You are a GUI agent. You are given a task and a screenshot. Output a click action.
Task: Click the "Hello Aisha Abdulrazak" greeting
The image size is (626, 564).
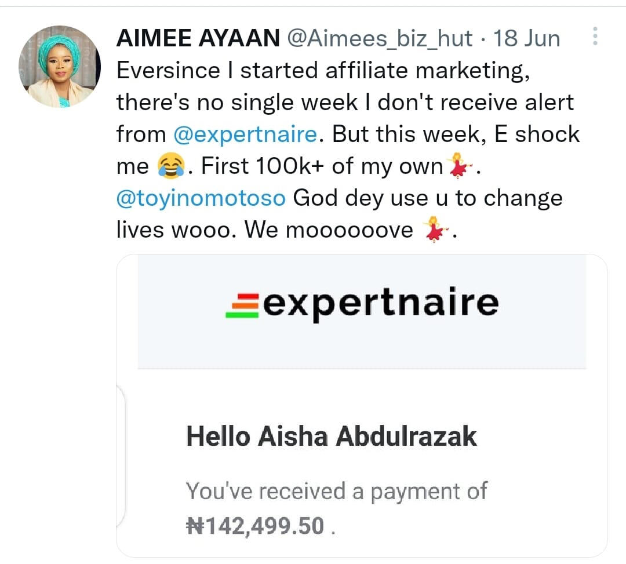click(331, 436)
